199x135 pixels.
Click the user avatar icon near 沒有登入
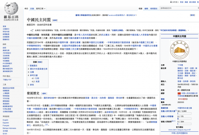pos(171,2)
